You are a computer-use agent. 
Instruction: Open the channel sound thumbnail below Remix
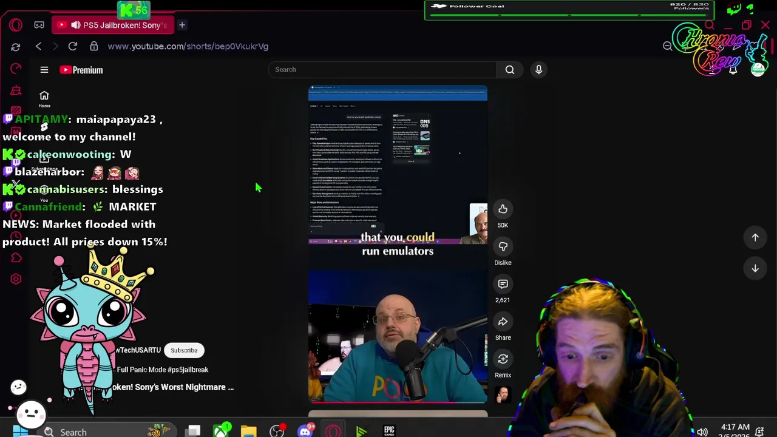[x=503, y=395]
